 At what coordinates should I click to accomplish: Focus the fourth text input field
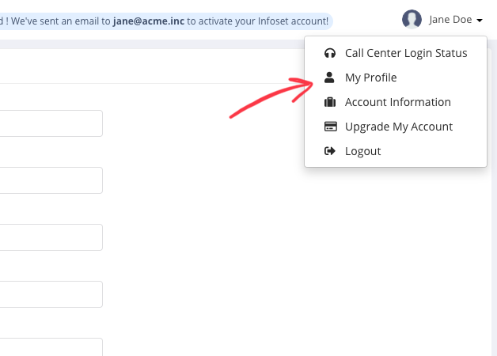coord(51,294)
